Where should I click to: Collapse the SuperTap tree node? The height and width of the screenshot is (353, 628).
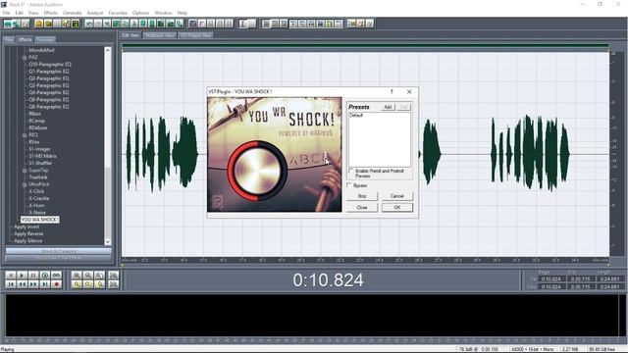click(x=25, y=171)
